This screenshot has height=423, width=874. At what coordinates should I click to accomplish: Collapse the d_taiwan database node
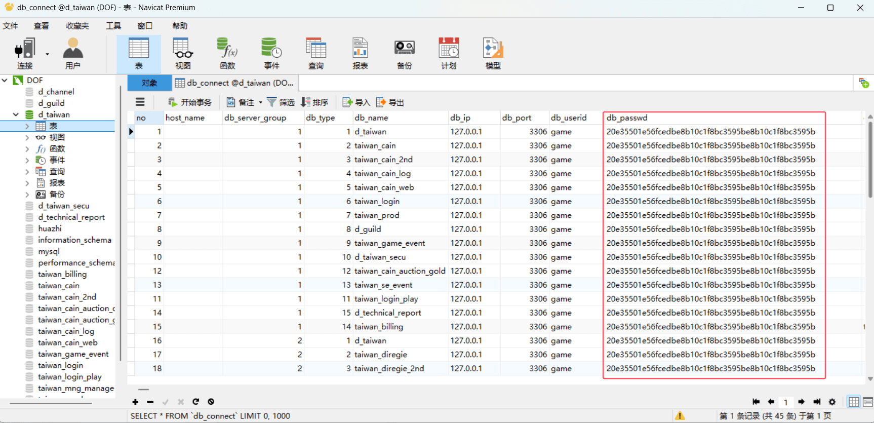click(x=16, y=114)
